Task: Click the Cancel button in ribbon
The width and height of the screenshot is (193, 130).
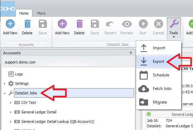Action: coord(158,27)
